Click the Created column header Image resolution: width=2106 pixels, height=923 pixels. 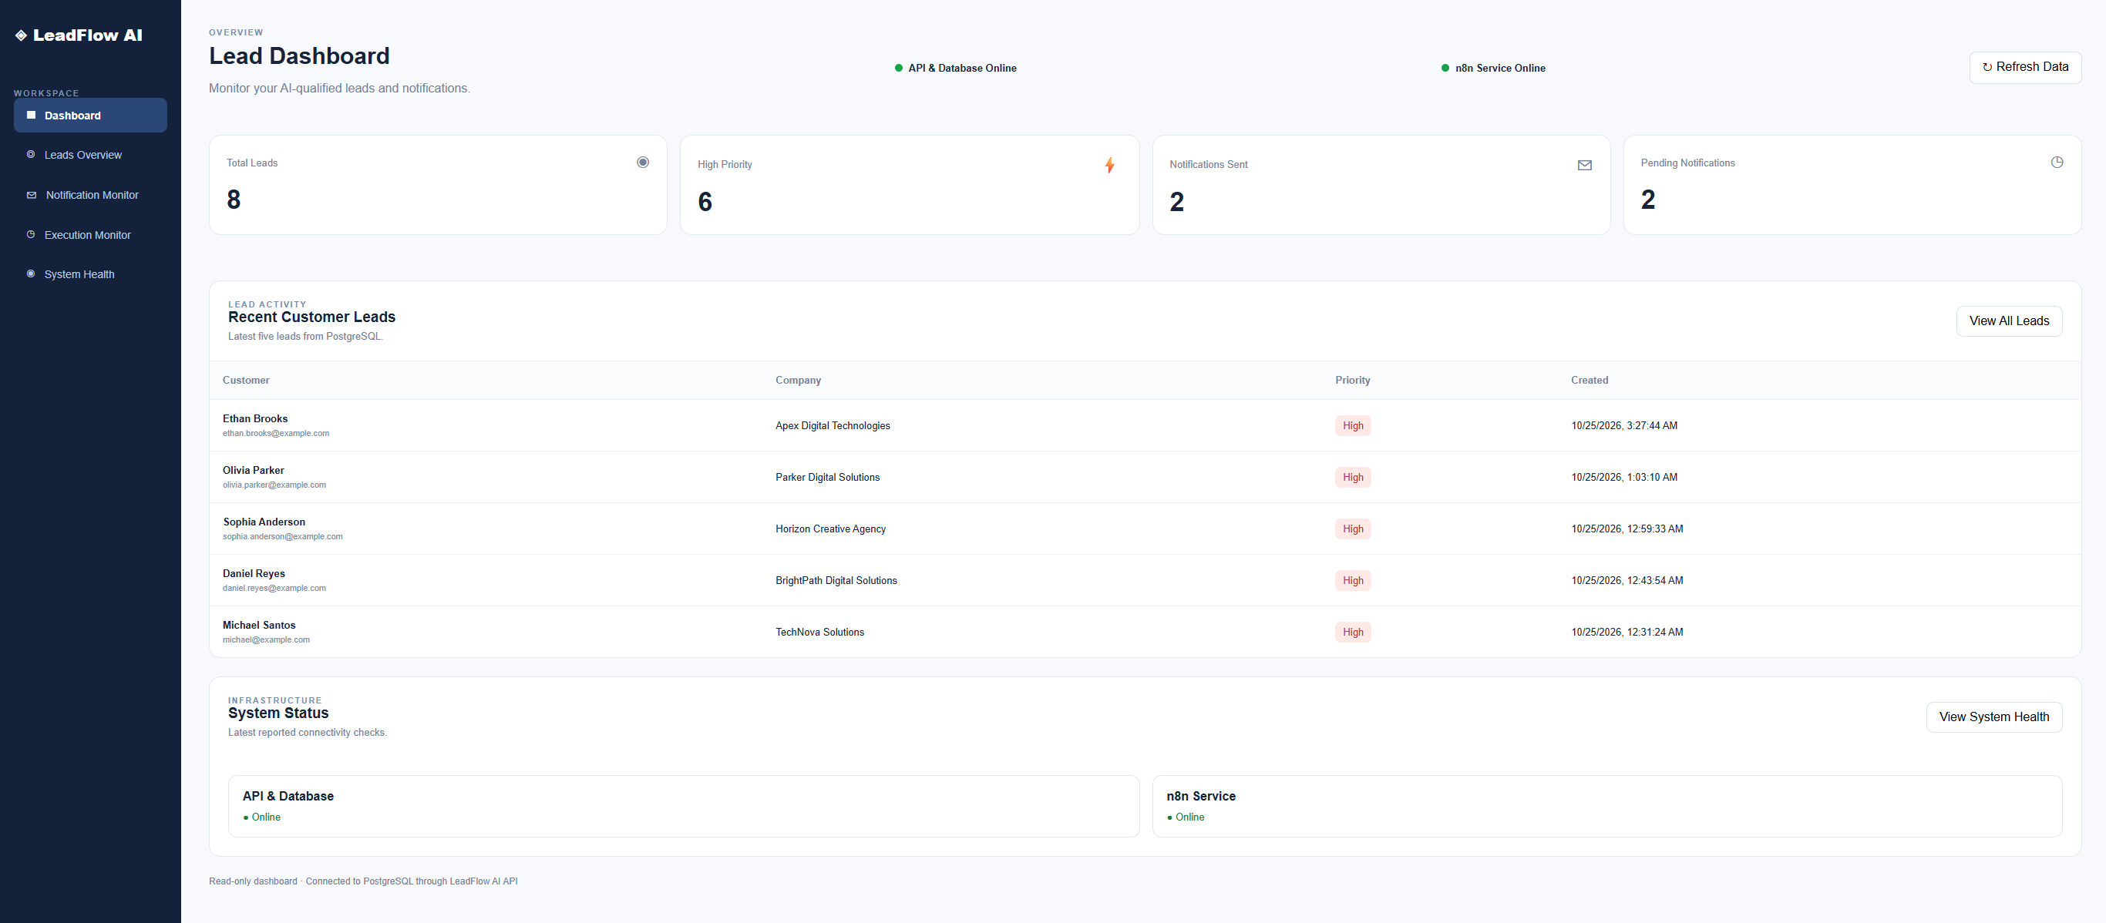pyautogui.click(x=1590, y=380)
